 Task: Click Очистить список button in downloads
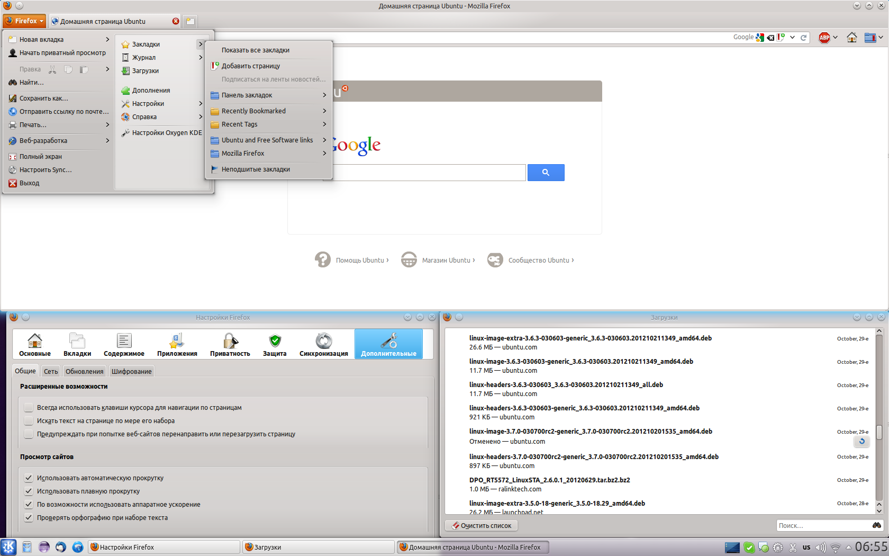[482, 525]
